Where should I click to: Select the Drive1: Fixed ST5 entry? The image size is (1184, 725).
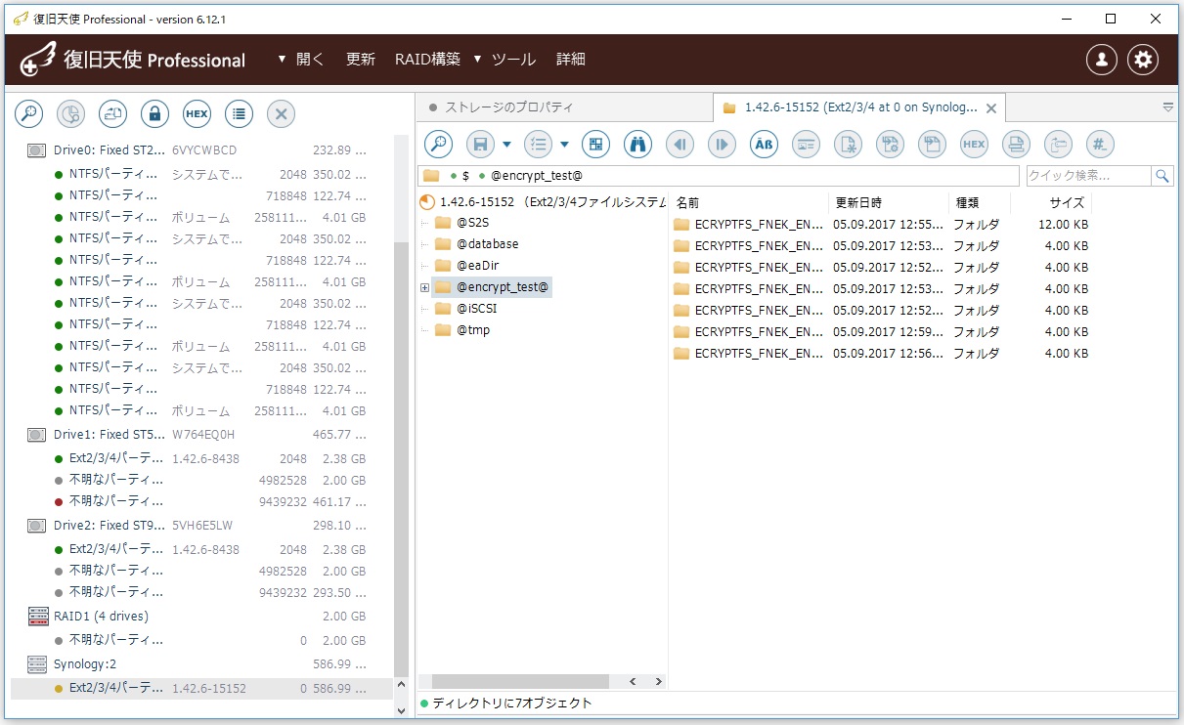pyautogui.click(x=200, y=434)
